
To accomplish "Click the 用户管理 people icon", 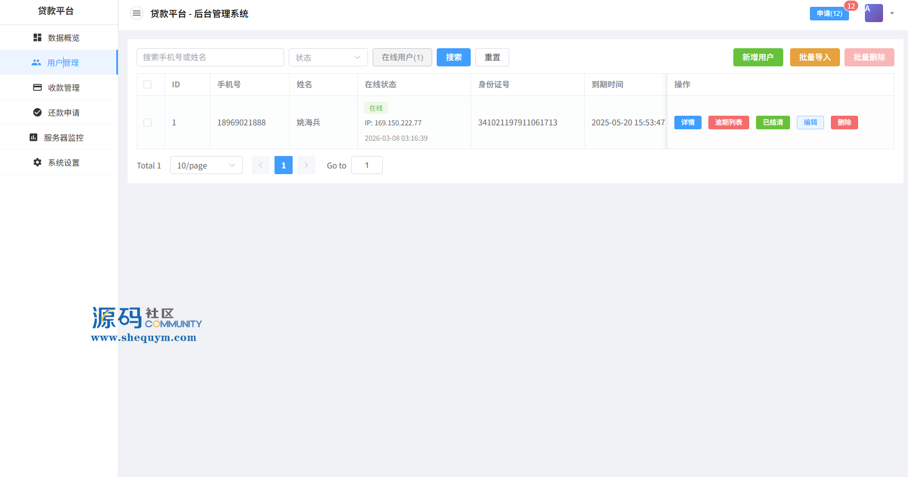I will (x=36, y=62).
